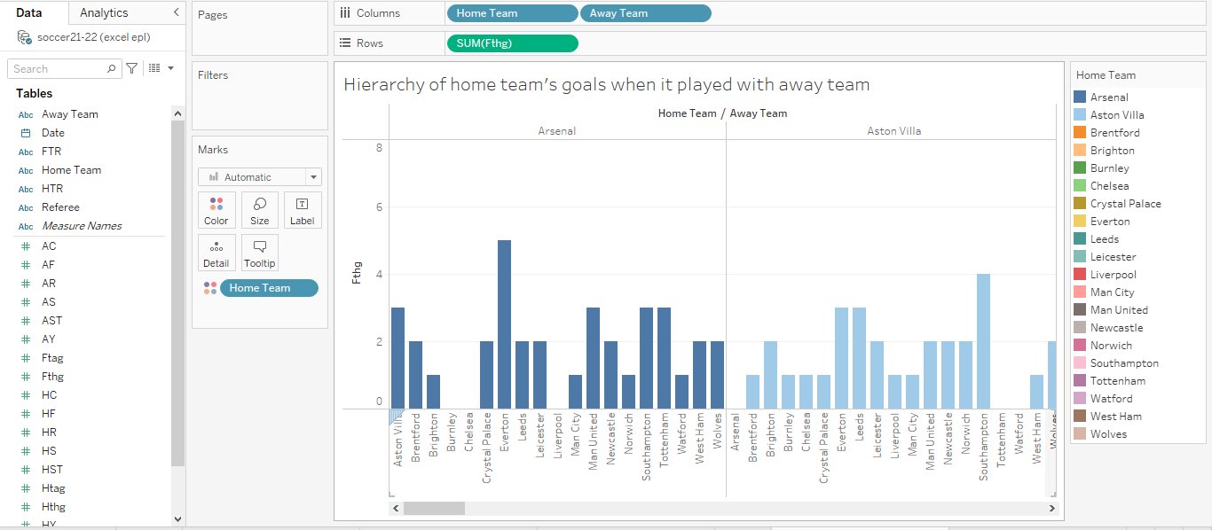Open the Color properties in Marks card
The width and height of the screenshot is (1212, 530).
[x=216, y=210]
